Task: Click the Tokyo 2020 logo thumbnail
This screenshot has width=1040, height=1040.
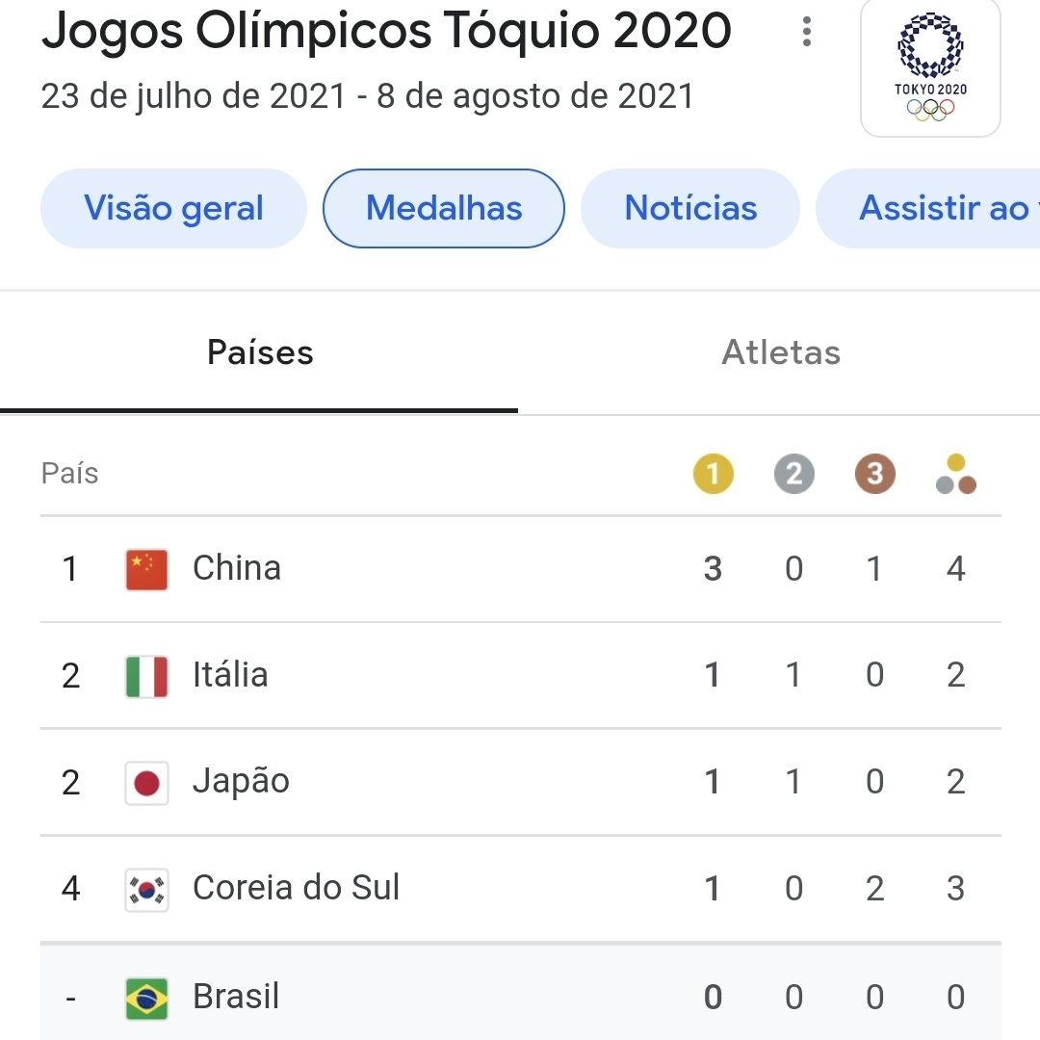Action: 930,66
